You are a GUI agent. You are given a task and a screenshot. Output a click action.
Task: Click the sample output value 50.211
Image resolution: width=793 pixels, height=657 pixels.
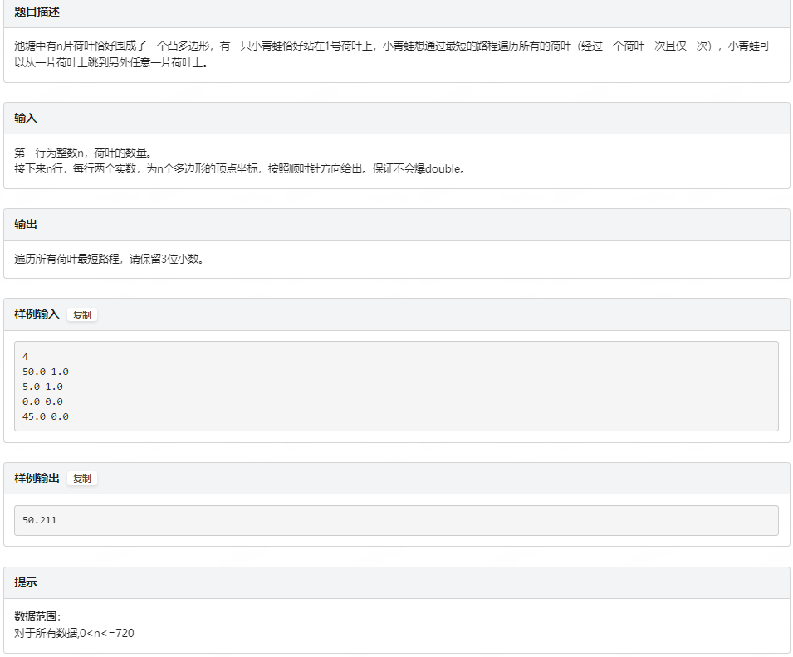coord(40,520)
